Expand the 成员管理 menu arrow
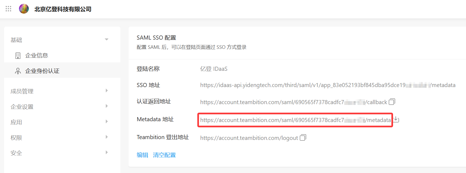The height and width of the screenshot is (173, 466). point(107,91)
